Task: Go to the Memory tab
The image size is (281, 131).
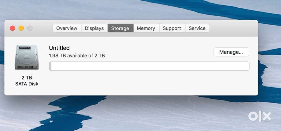Action: 146,28
